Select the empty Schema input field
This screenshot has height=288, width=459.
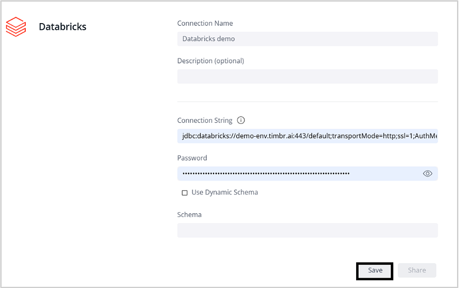[307, 230]
